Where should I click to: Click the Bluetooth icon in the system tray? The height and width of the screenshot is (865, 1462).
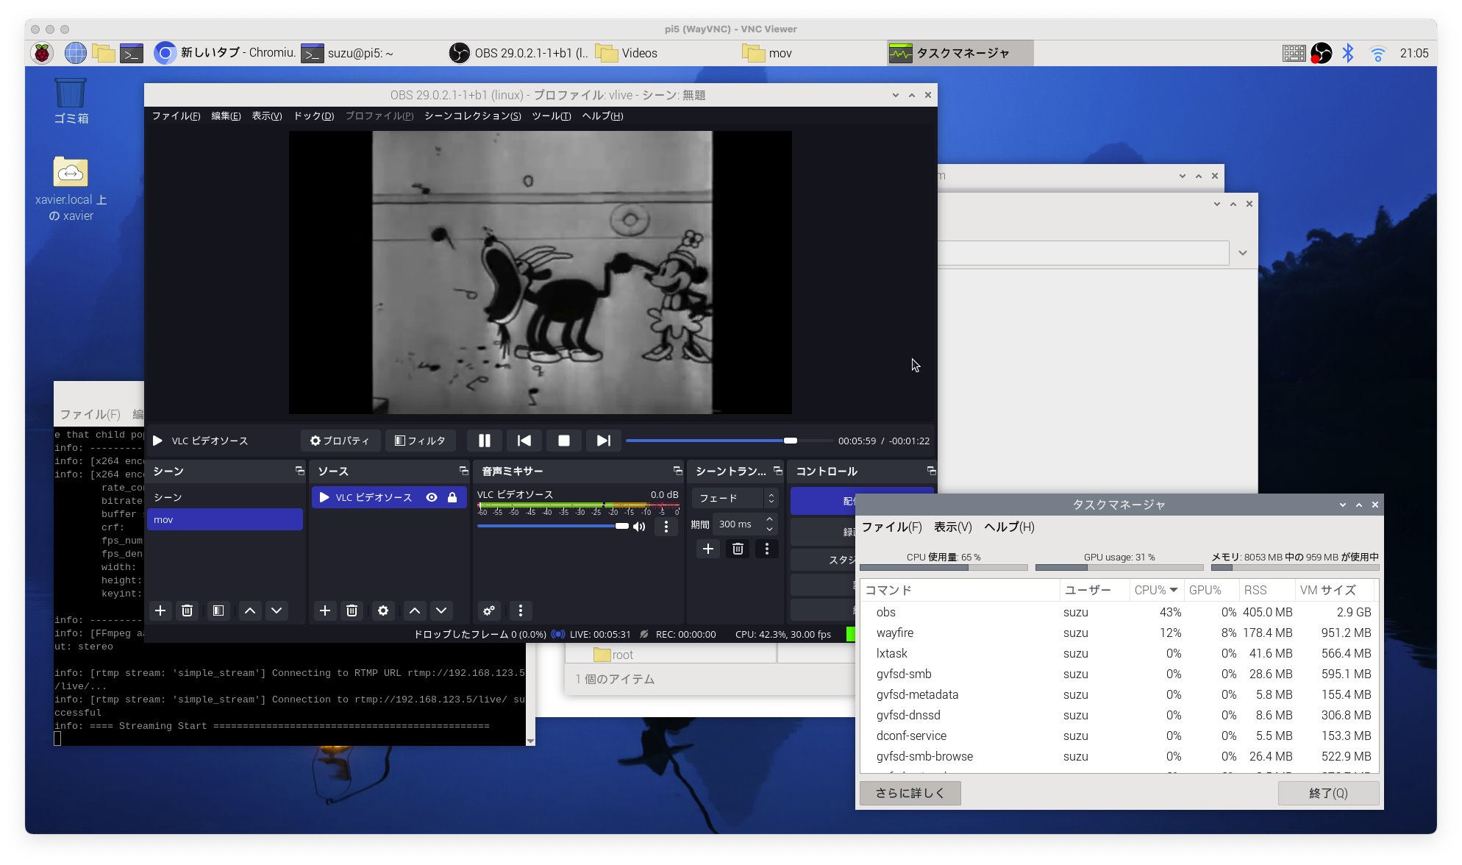click(x=1347, y=53)
